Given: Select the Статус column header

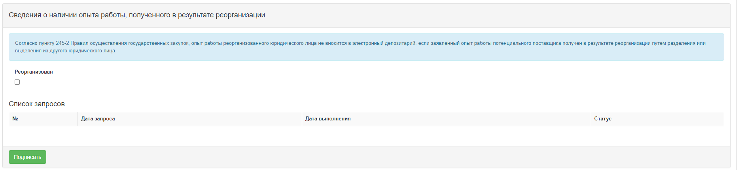Looking at the screenshot, I should pos(602,119).
